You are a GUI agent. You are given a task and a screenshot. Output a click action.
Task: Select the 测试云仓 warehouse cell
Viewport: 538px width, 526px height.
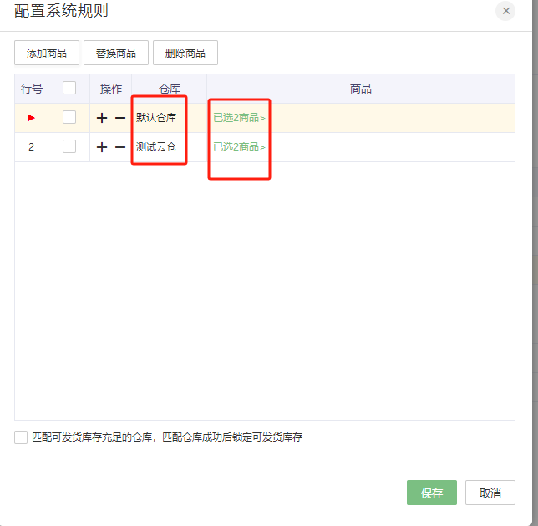tap(169, 147)
